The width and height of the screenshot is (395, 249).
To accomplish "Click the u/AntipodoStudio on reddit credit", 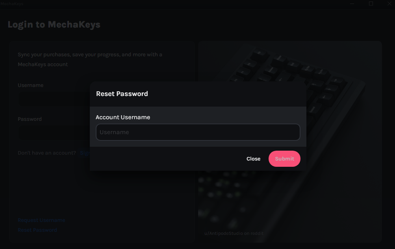I will [x=234, y=233].
